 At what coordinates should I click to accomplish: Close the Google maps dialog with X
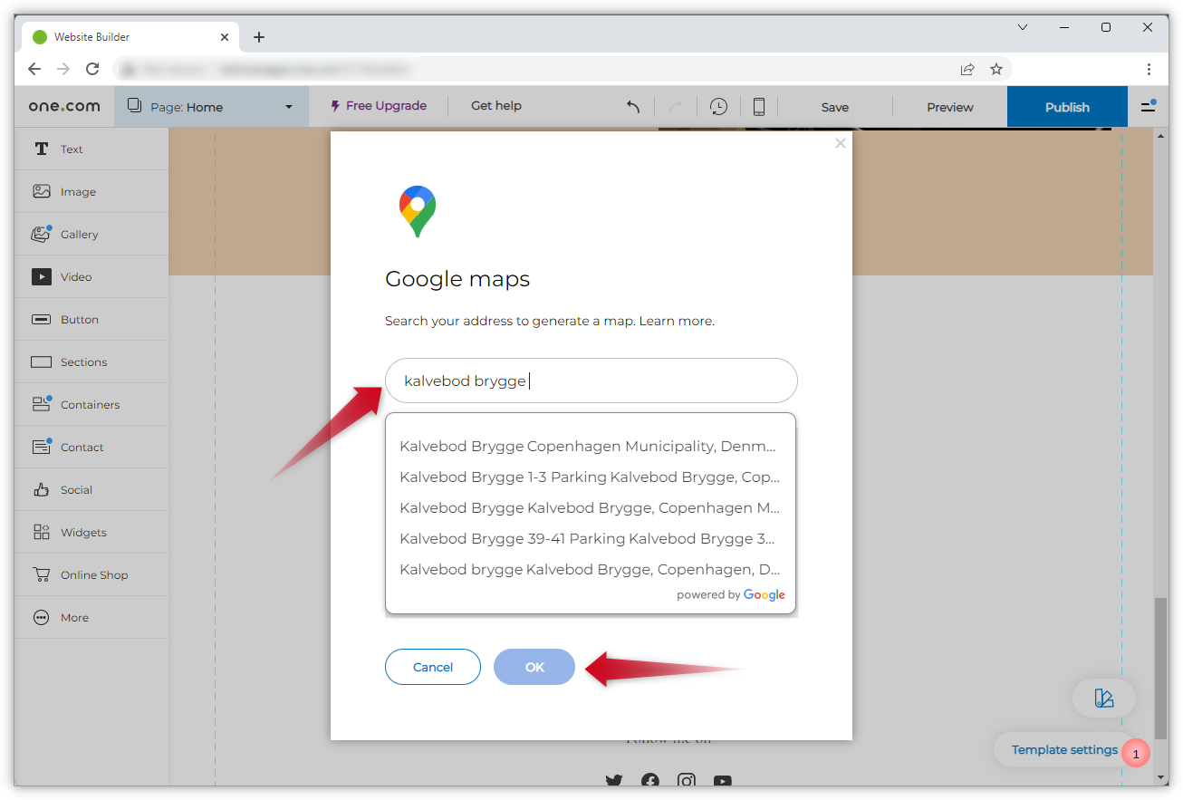coord(841,143)
